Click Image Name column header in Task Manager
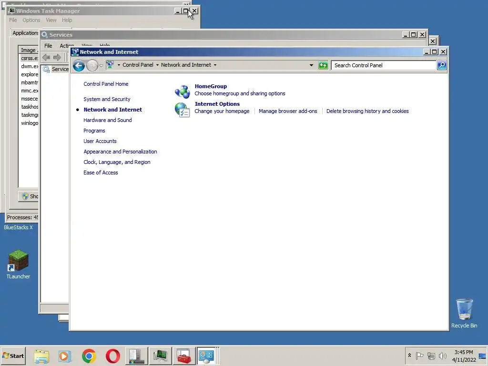The width and height of the screenshot is (488, 366). [29, 50]
